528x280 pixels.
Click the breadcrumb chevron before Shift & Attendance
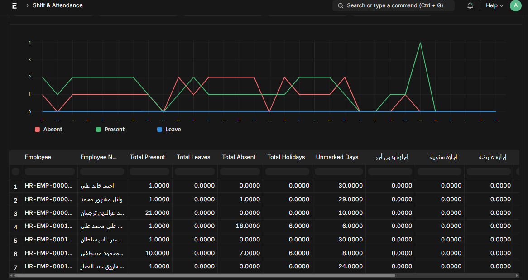pyautogui.click(x=27, y=5)
